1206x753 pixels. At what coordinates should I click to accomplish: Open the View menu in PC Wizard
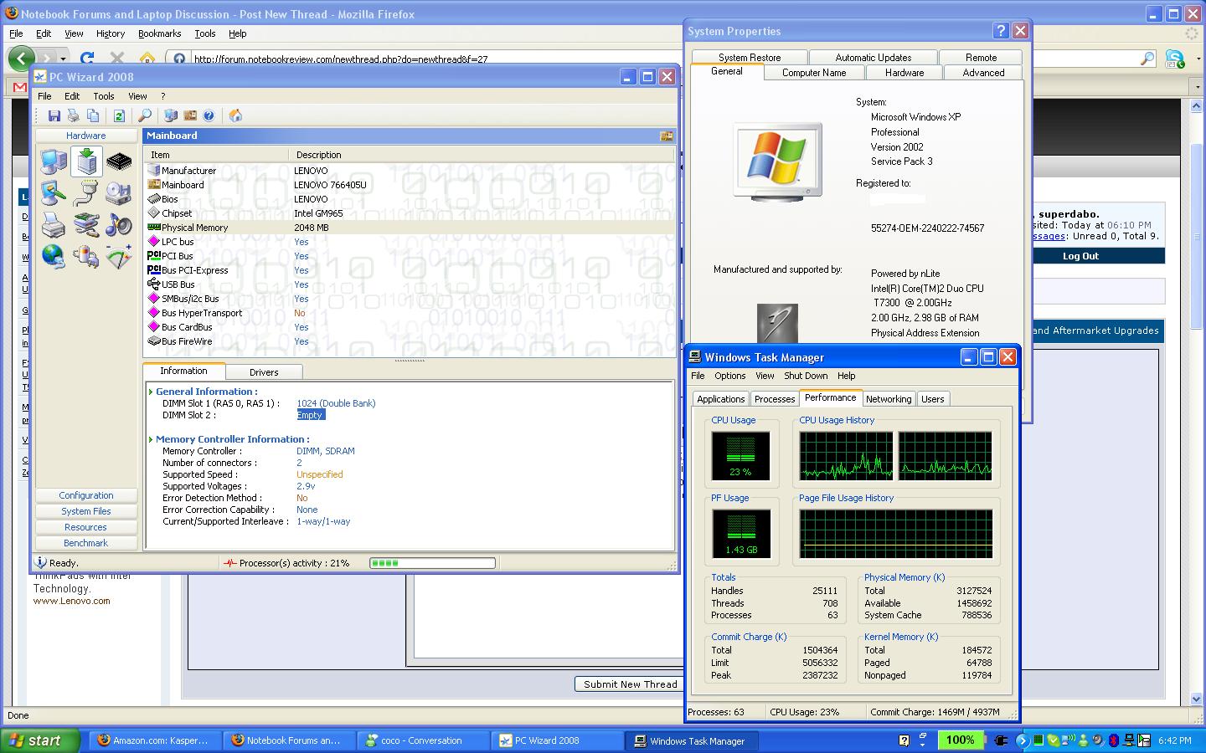[137, 96]
